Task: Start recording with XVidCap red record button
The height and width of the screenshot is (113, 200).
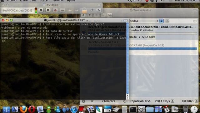Action: [x=55, y=10]
